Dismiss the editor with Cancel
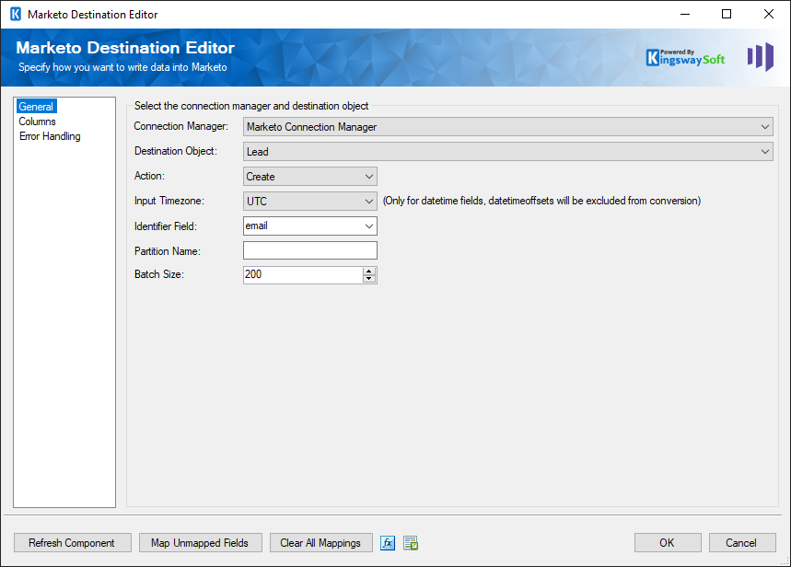 pyautogui.click(x=741, y=543)
